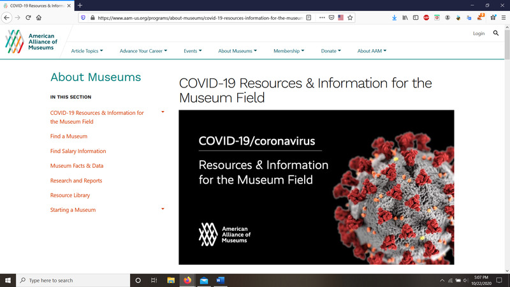Click the Adblock Plus extension icon

(426, 18)
